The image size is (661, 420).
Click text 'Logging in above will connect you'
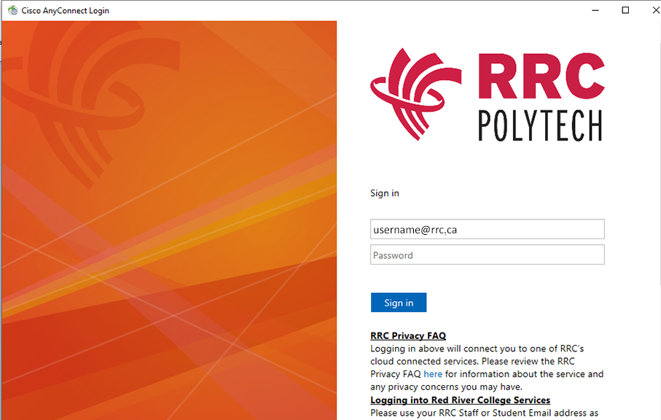(443, 349)
